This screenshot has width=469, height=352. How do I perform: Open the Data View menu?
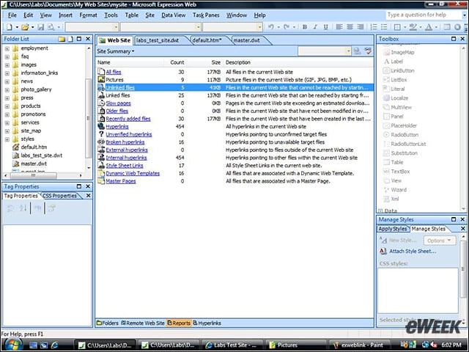[174, 15]
